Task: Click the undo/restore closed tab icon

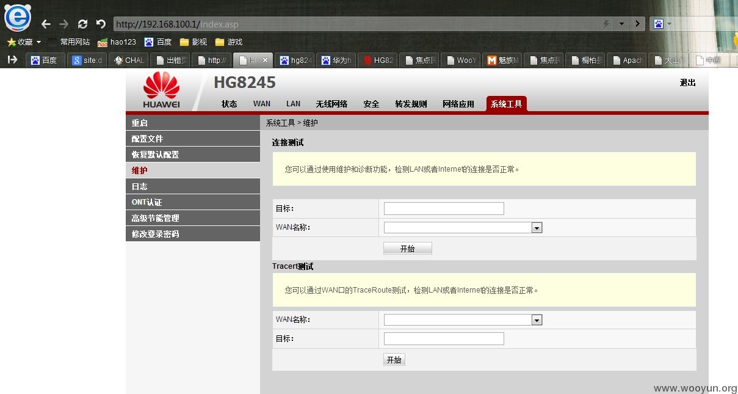Action: point(101,24)
